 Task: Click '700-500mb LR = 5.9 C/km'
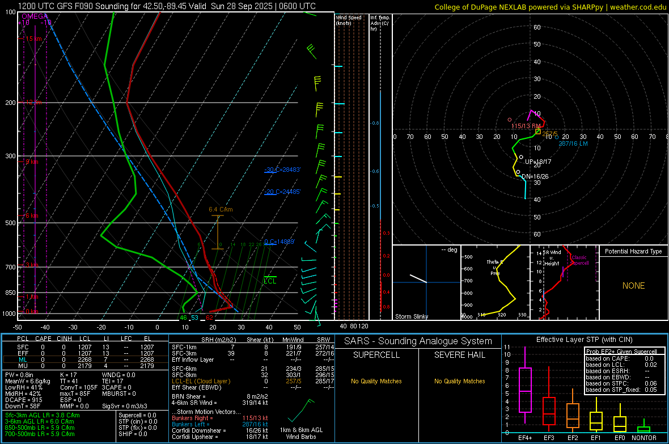40,434
